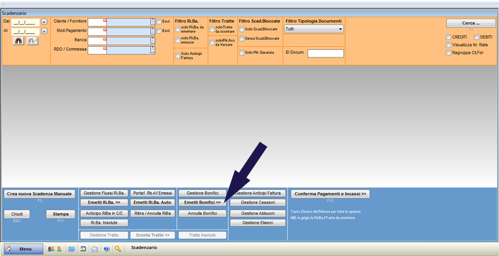The width and height of the screenshot is (499, 256).
Task: Click the binoculars search icon
Action: (x=19, y=41)
